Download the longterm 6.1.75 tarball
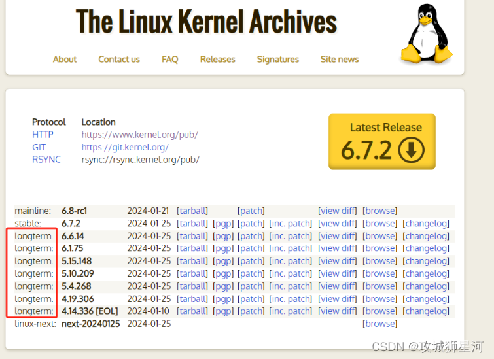The height and width of the screenshot is (359, 494). point(192,248)
